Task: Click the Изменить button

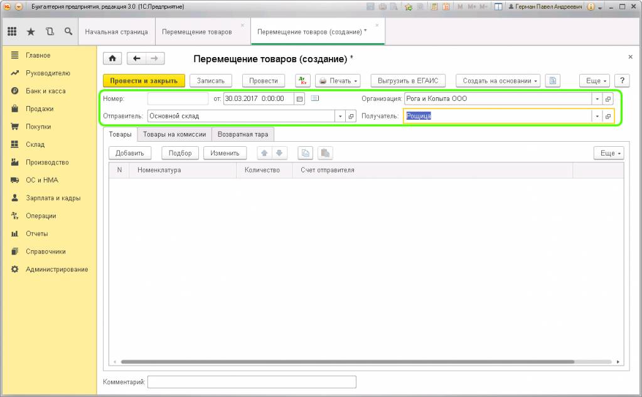Action: (225, 153)
